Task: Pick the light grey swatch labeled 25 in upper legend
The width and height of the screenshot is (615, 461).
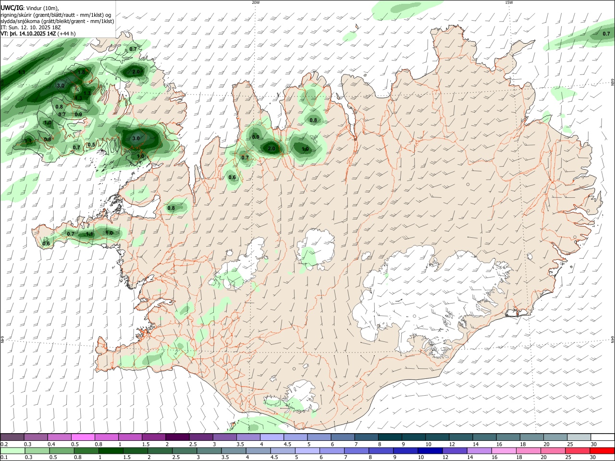Action: (578, 437)
